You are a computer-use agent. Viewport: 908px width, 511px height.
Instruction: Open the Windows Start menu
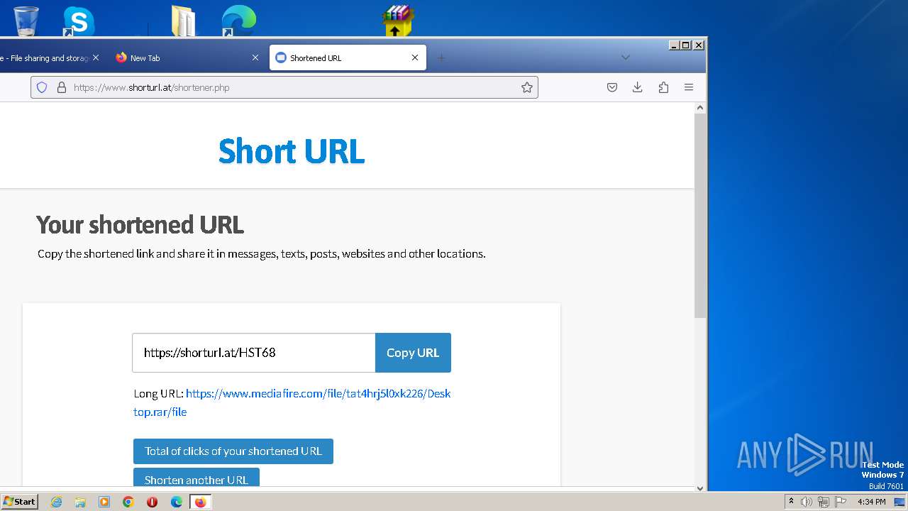(20, 502)
